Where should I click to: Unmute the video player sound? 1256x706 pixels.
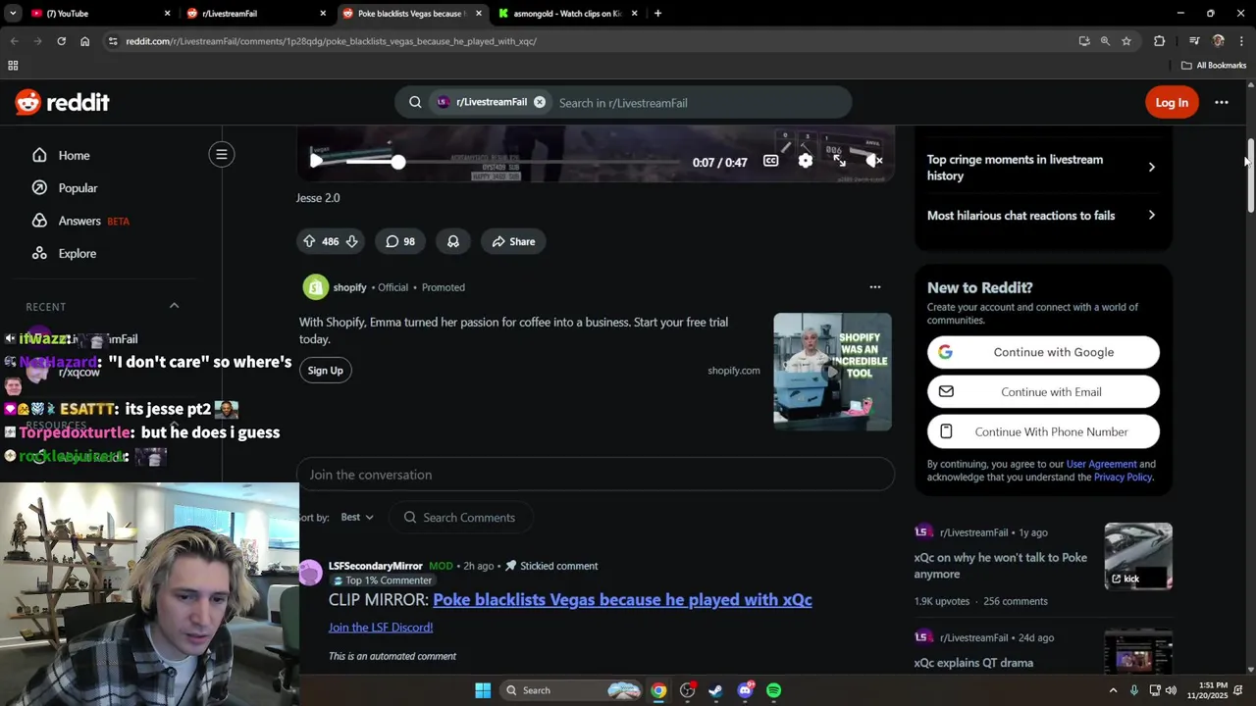click(874, 162)
